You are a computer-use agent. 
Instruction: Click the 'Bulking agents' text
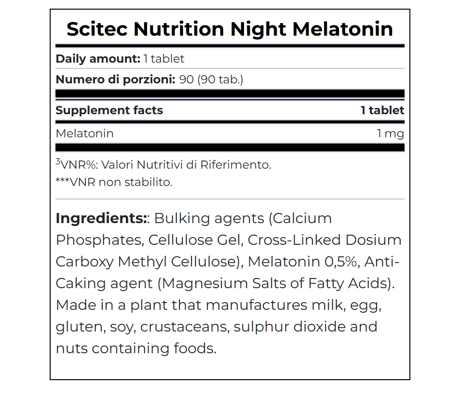pos(209,218)
